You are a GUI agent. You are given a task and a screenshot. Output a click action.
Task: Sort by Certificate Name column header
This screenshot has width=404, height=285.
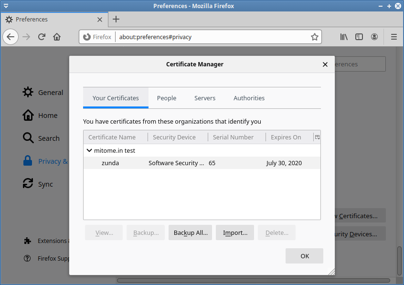116,137
